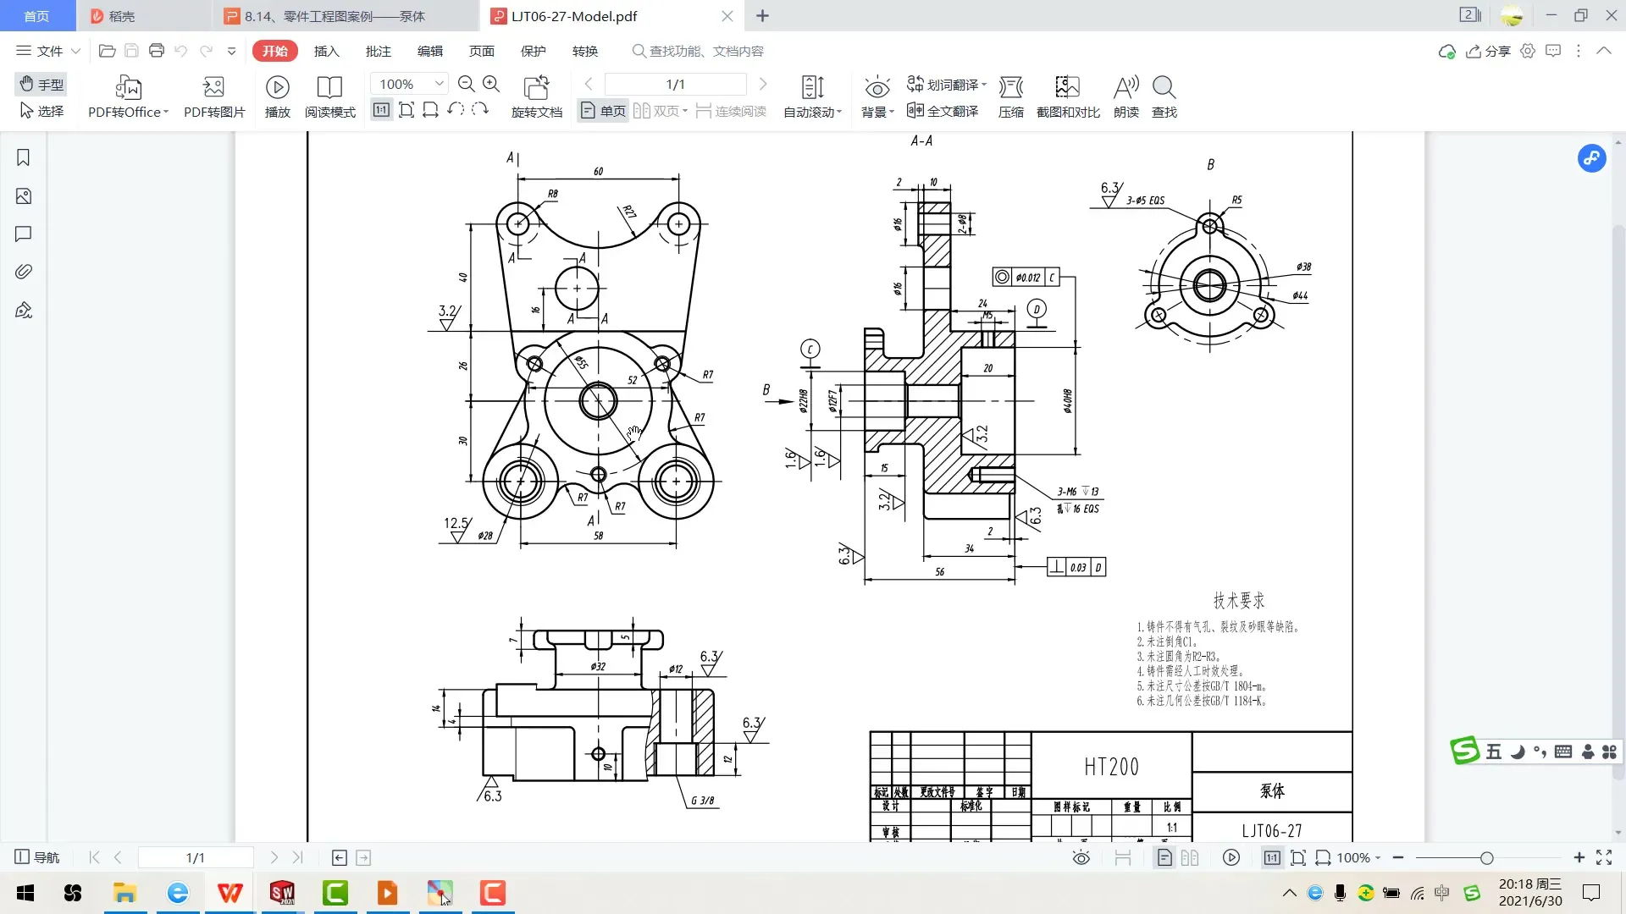
Task: Open SolidWorks from the taskbar
Action: (x=282, y=893)
